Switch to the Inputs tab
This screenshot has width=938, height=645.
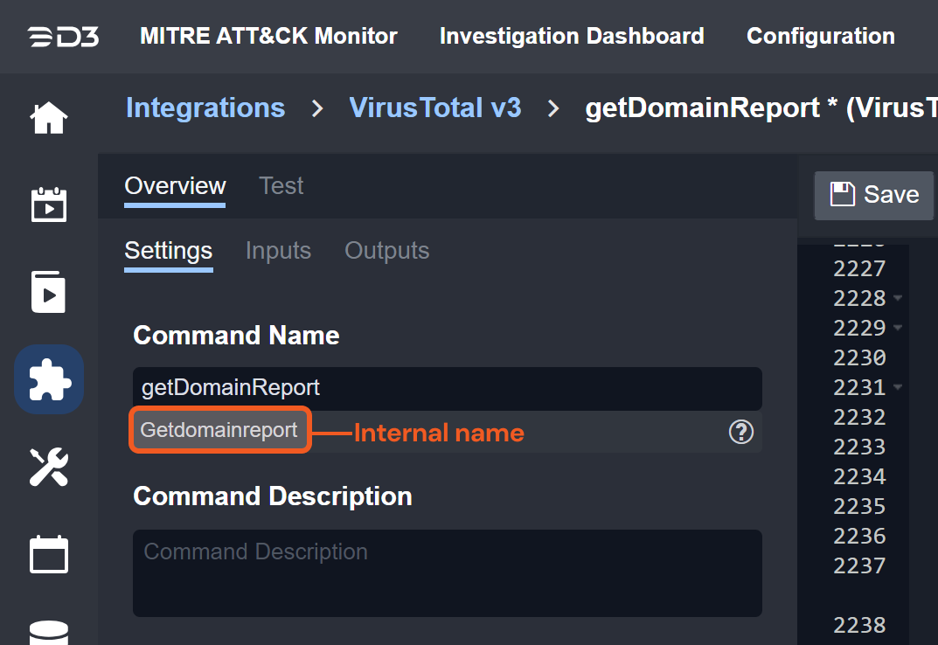[278, 251]
